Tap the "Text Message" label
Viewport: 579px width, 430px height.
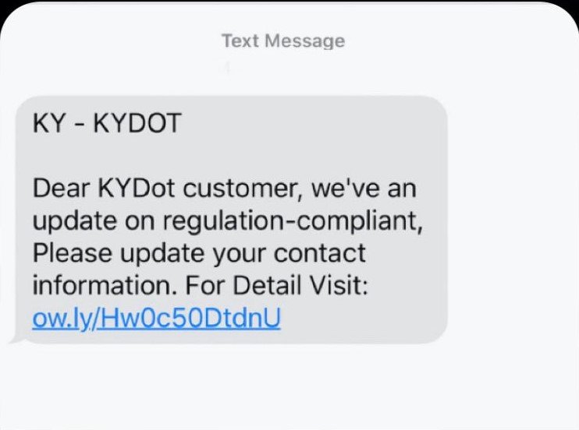[283, 41]
